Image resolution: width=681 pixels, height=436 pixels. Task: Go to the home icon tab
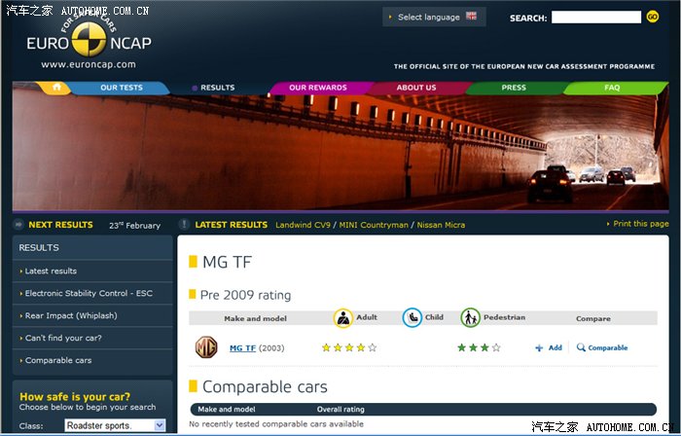tap(57, 88)
